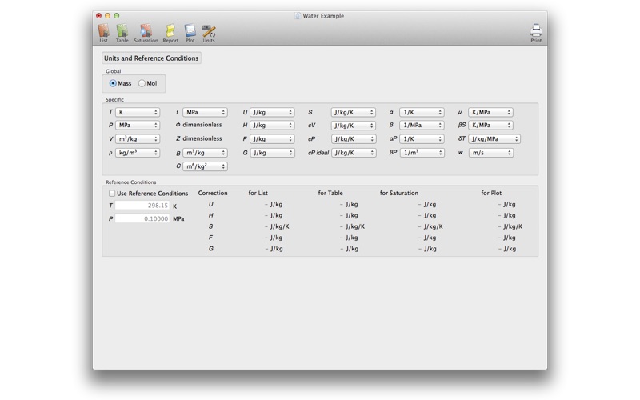Select the Mol radio button
The width and height of the screenshot is (640, 400).
pyautogui.click(x=142, y=83)
